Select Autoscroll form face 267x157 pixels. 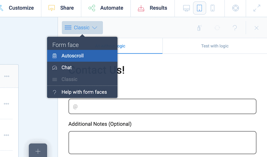(x=82, y=56)
